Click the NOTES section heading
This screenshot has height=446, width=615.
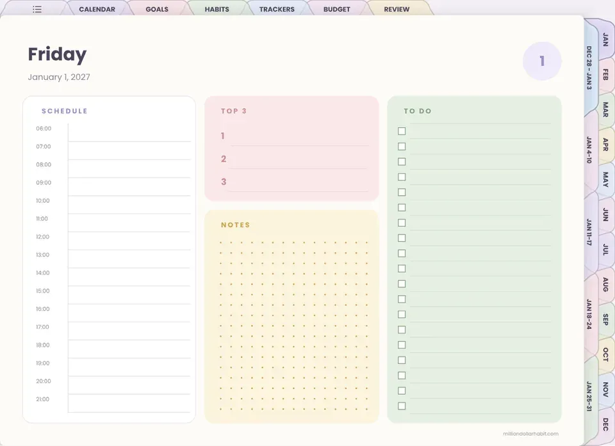(235, 225)
